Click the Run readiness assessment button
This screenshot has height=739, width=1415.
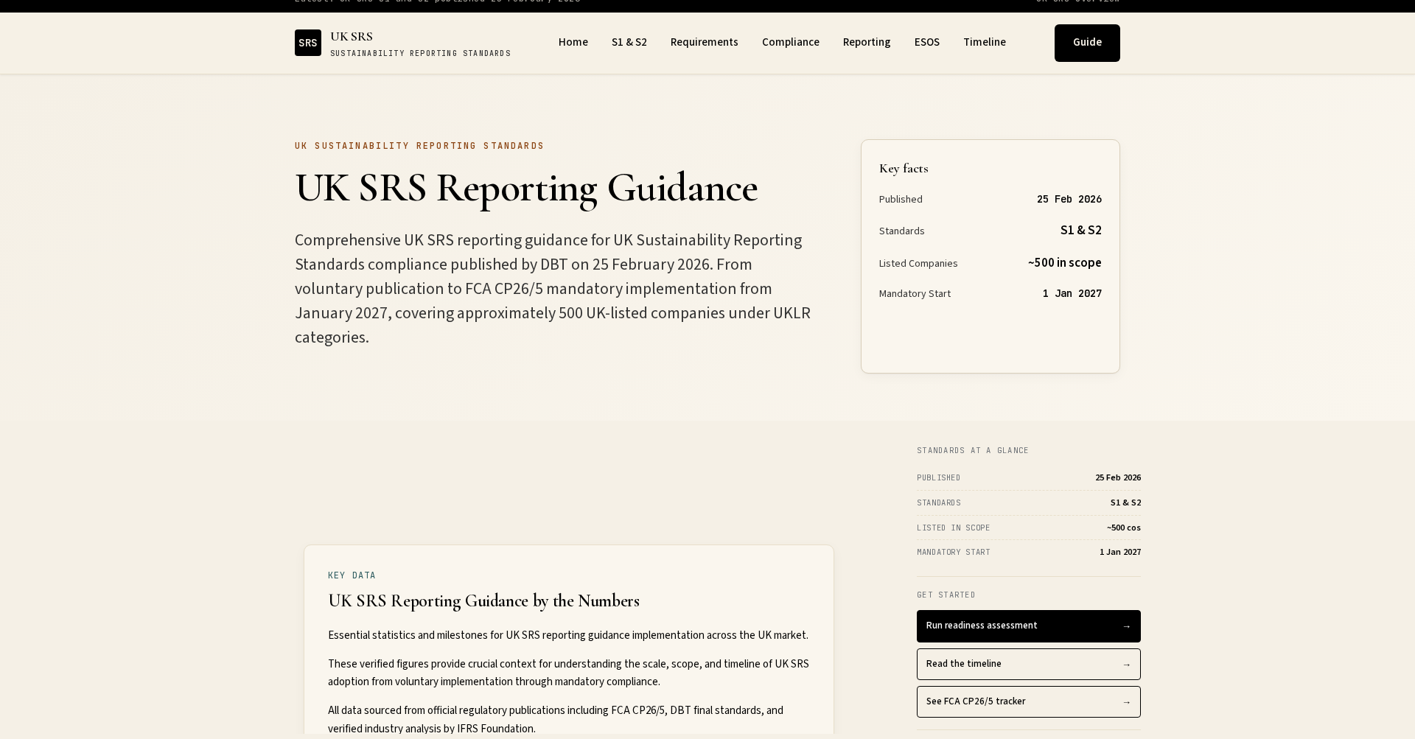1029,626
